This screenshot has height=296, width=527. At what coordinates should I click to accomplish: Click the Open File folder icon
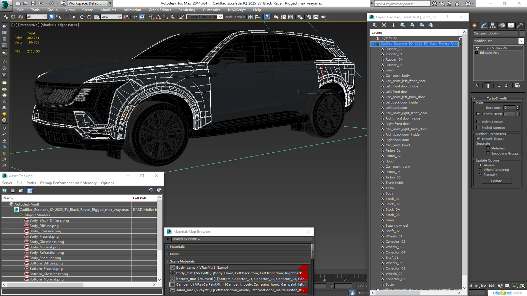pyautogui.click(x=26, y=3)
